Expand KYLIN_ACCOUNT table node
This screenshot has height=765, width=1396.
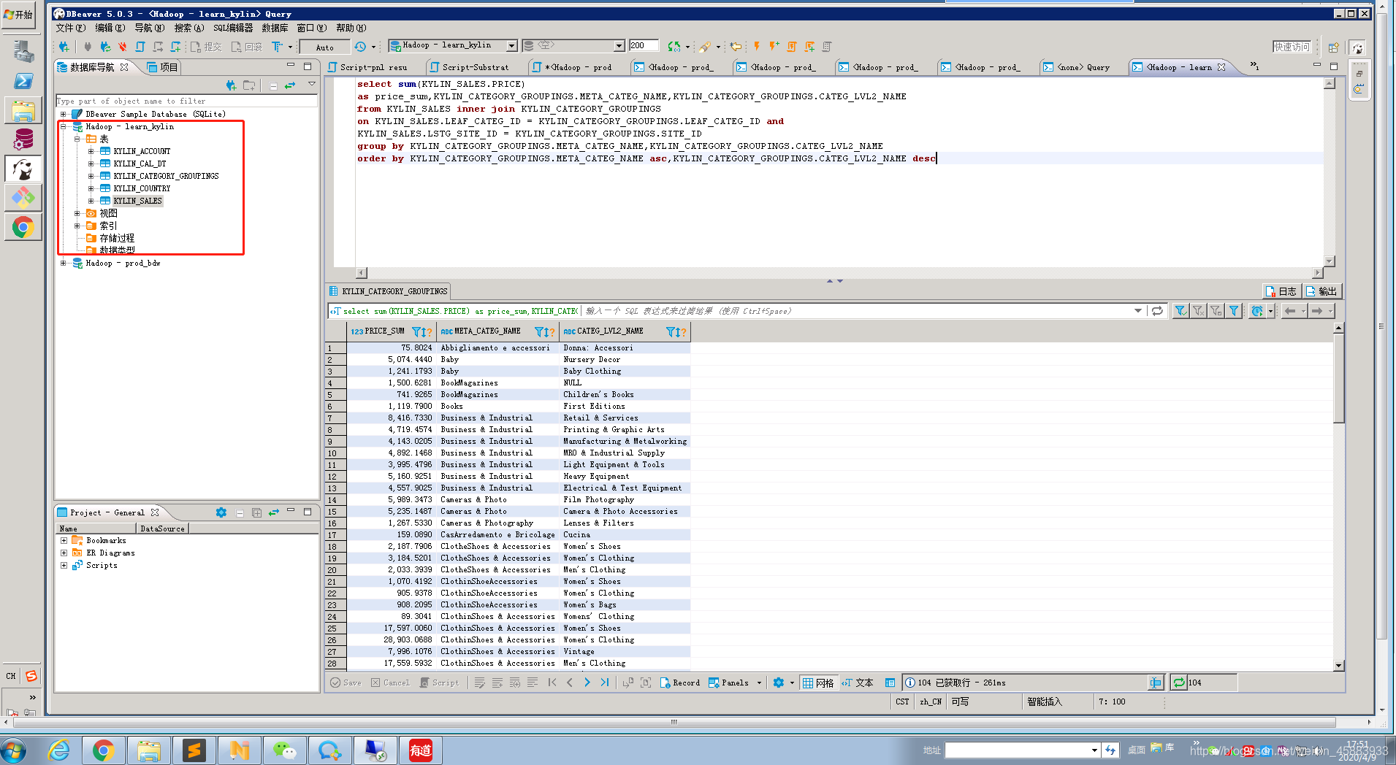pos(91,151)
